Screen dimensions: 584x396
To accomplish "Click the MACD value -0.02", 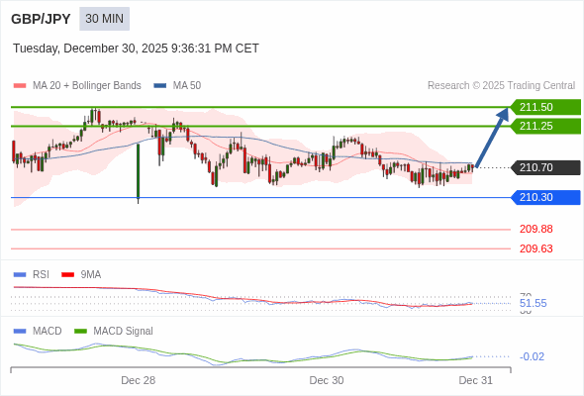I will pos(532,356).
